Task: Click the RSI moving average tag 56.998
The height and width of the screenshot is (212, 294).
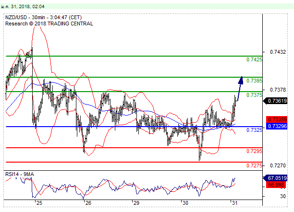Action: click(276, 185)
